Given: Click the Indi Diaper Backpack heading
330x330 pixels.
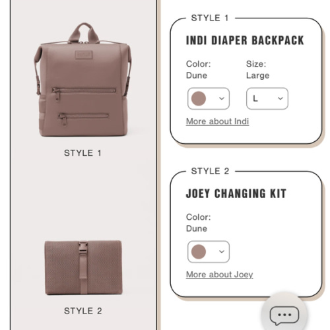Looking at the screenshot, I should 245,40.
